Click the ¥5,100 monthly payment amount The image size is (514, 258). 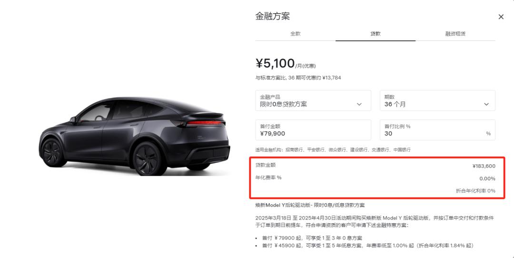click(275, 63)
